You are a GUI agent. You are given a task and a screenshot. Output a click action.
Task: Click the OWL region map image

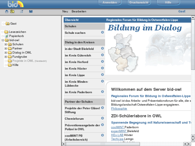point(123,53)
